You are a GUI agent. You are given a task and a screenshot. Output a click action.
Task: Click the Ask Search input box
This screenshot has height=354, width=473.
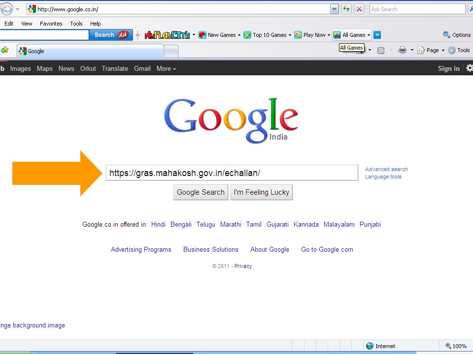417,9
